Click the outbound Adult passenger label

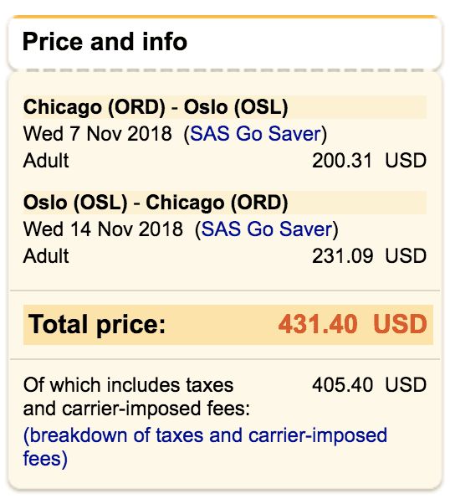click(46, 161)
